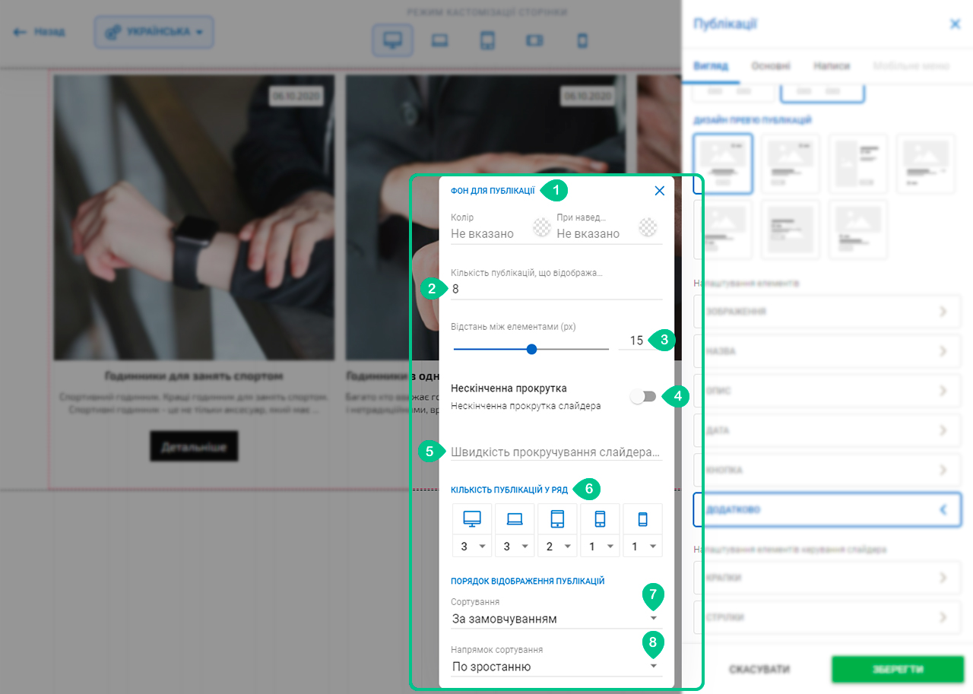Open the tablet per-row dropdown showing 2
973x694 pixels.
coord(557,546)
